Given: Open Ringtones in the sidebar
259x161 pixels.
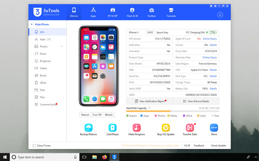Looking at the screenshot, I should click(x=48, y=61).
